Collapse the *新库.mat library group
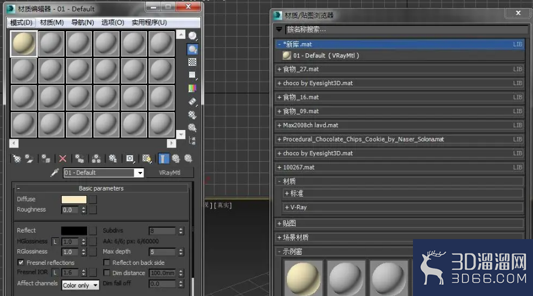533x296 pixels. [x=280, y=44]
